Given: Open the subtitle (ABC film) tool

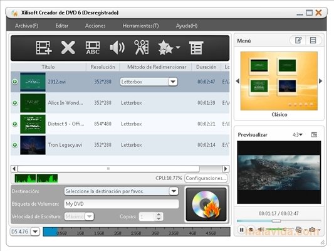Looking at the screenshot, I should 93,48.
